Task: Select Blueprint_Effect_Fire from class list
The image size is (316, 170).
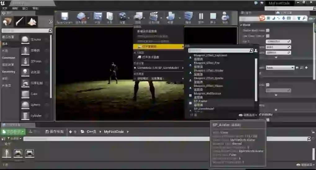Action: pyautogui.click(x=207, y=63)
